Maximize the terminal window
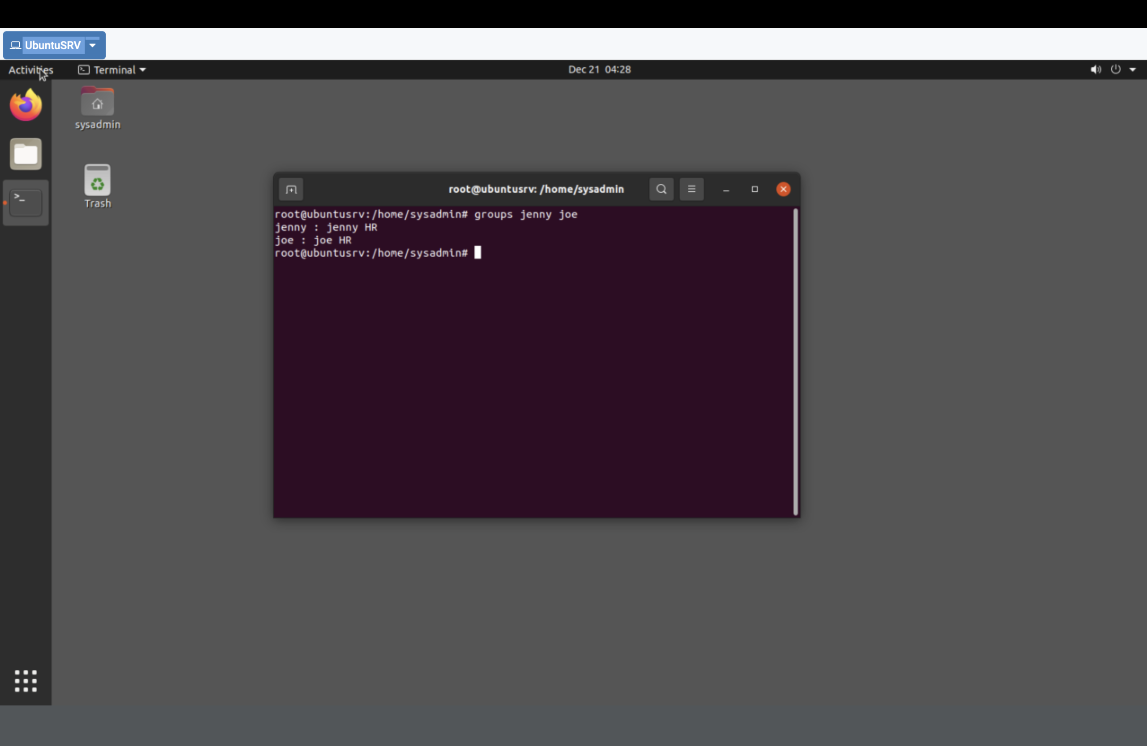1147x746 pixels. 755,190
